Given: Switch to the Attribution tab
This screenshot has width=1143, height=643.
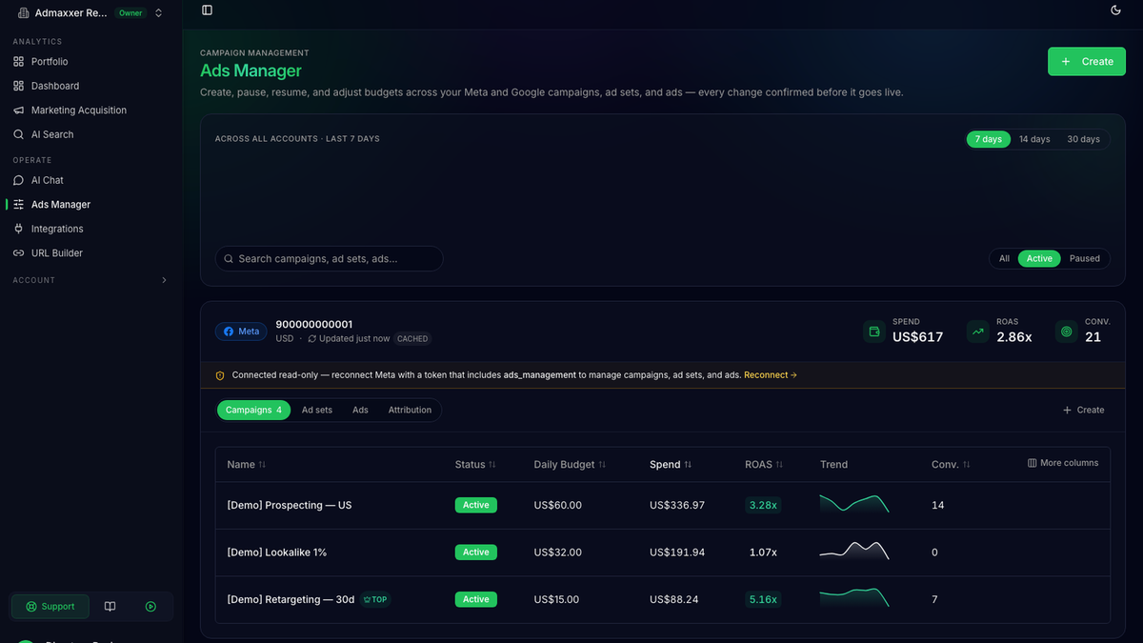Looking at the screenshot, I should 410,410.
